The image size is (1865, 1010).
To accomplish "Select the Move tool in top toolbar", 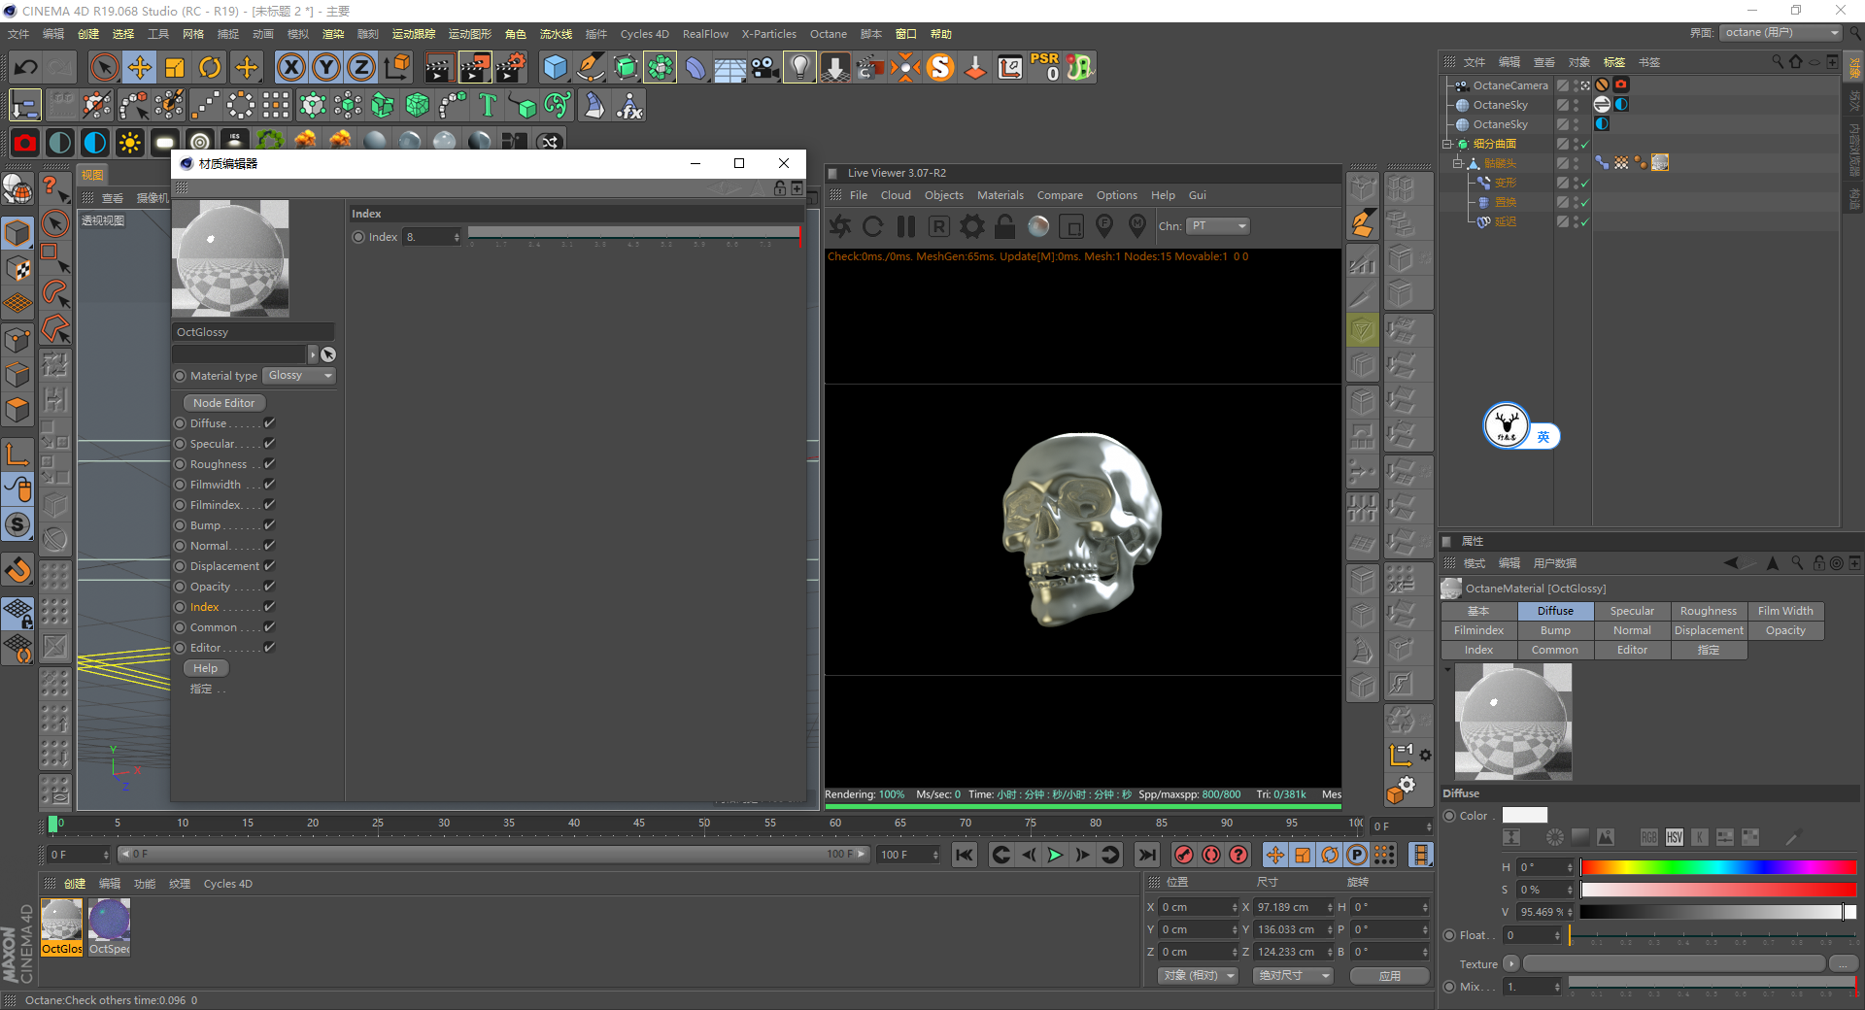I will [x=140, y=67].
